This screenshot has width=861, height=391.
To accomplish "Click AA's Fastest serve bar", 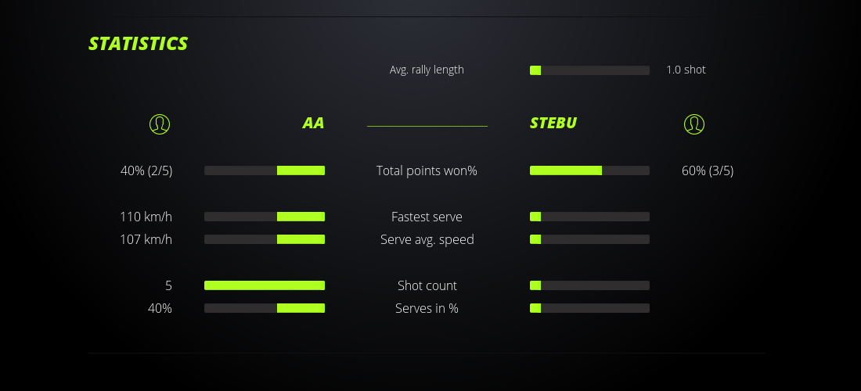I will pyautogui.click(x=265, y=217).
